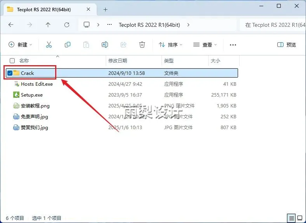
Task: Click the 2024/9/10 13:58 date cell
Action: (127, 73)
